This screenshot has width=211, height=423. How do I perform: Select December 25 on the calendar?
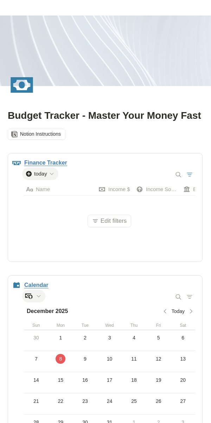click(134, 401)
